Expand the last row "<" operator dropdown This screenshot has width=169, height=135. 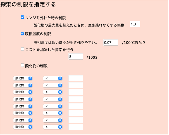(53, 127)
